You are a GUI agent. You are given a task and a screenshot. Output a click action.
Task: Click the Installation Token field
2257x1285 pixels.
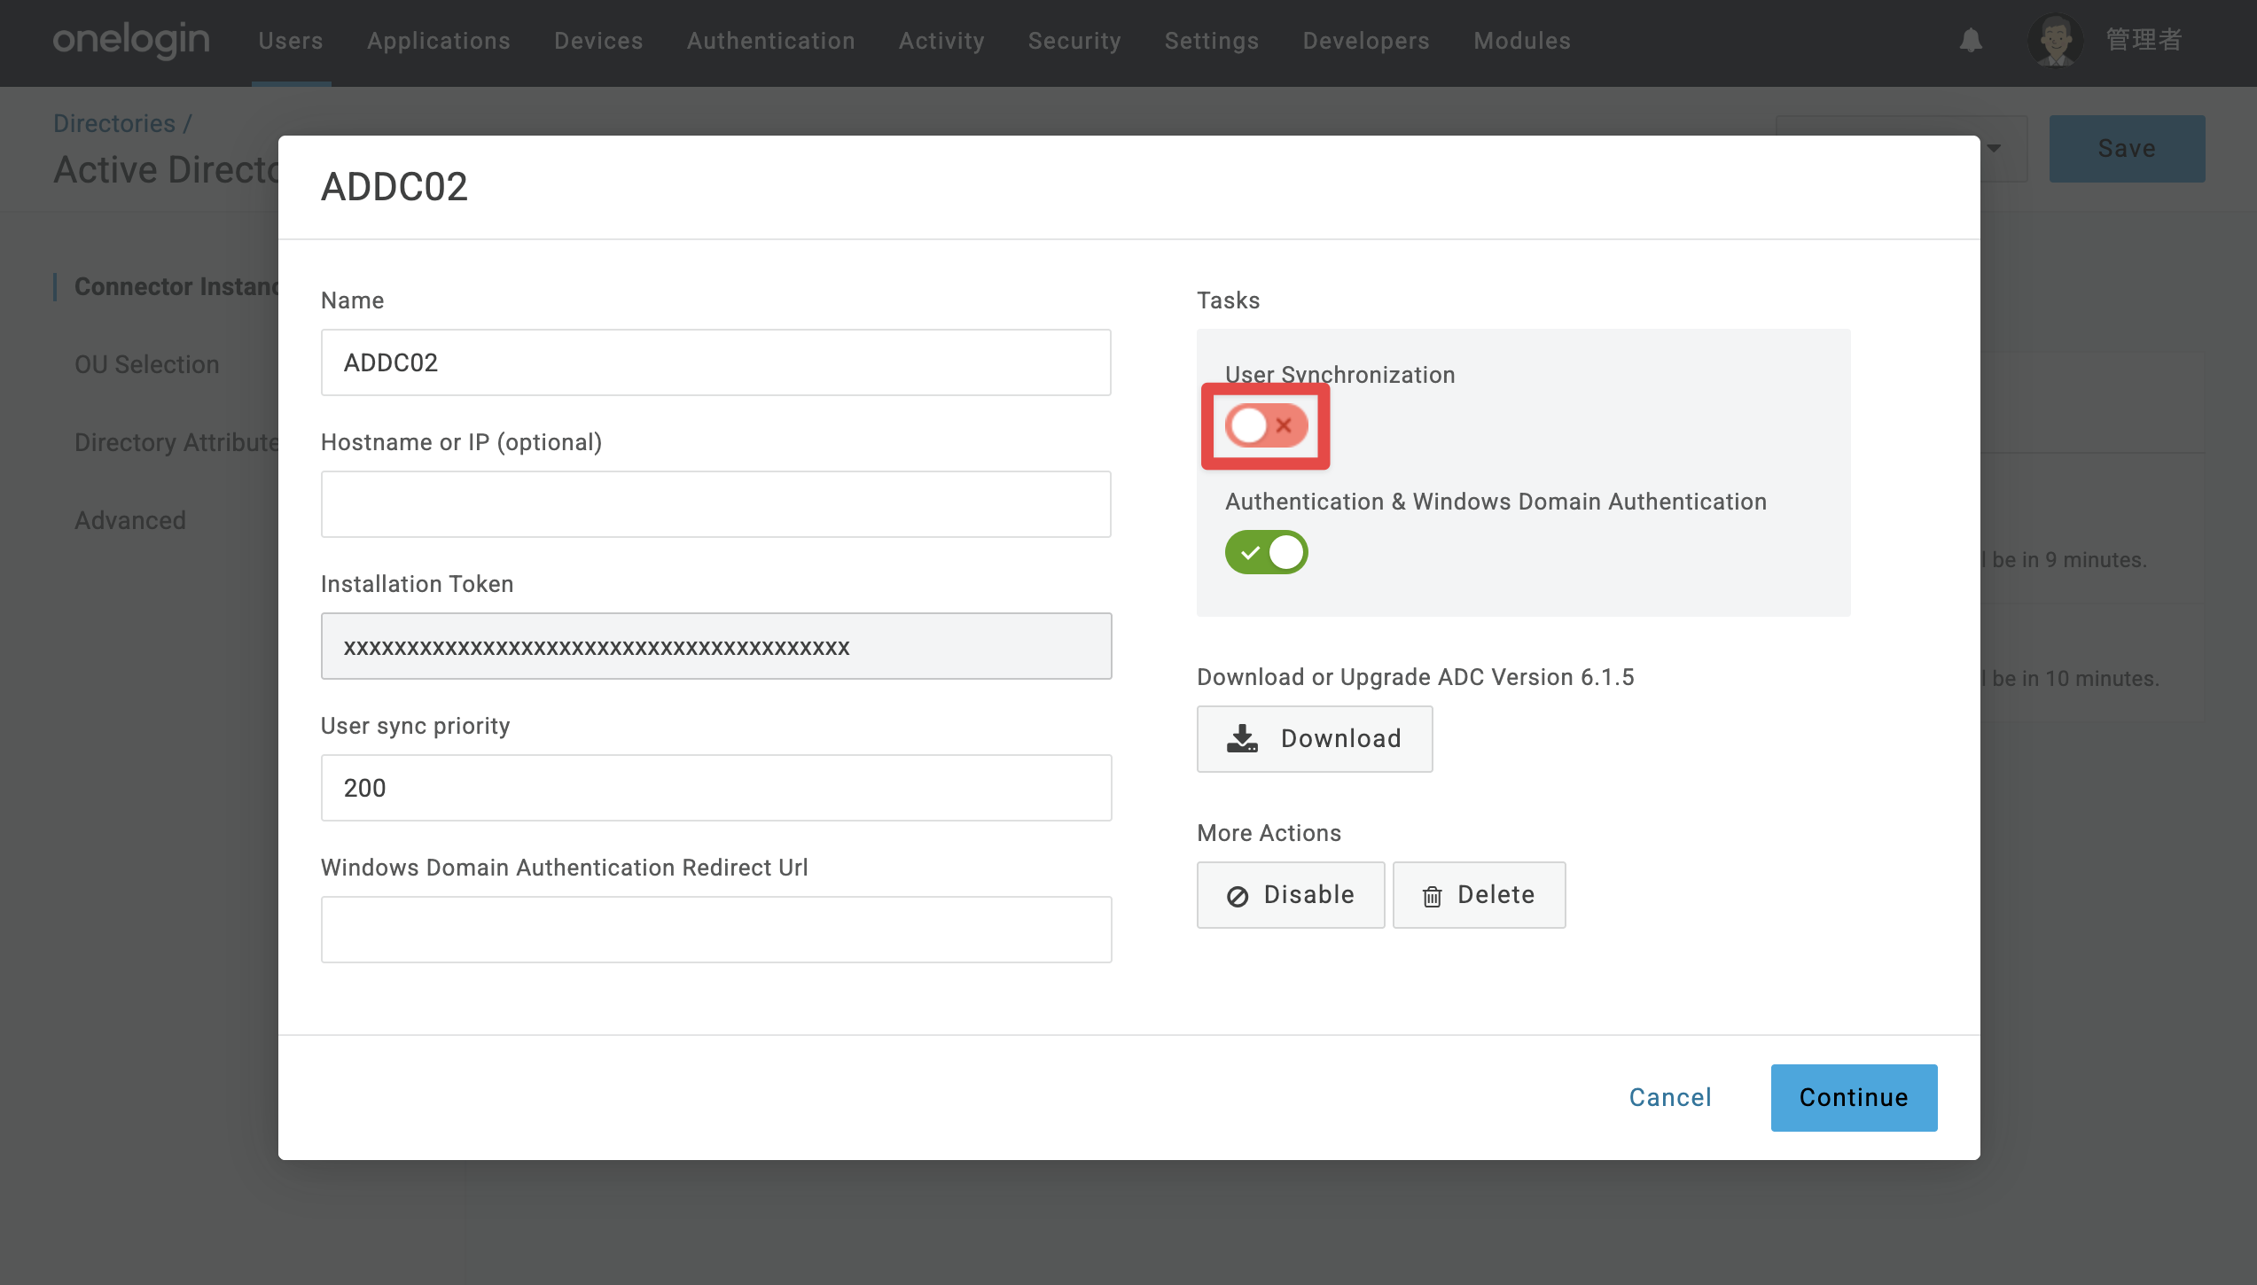[716, 646]
